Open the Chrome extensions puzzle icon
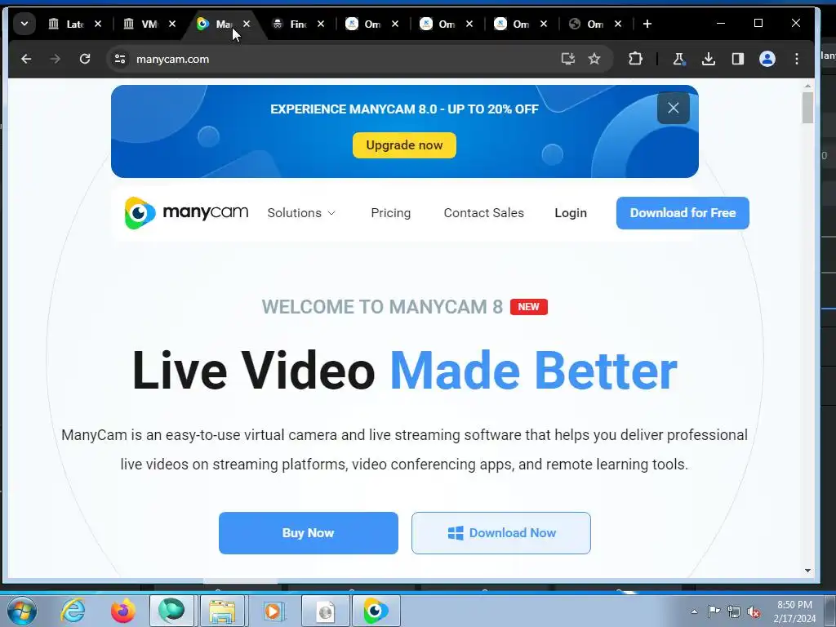The height and width of the screenshot is (627, 836). [635, 59]
